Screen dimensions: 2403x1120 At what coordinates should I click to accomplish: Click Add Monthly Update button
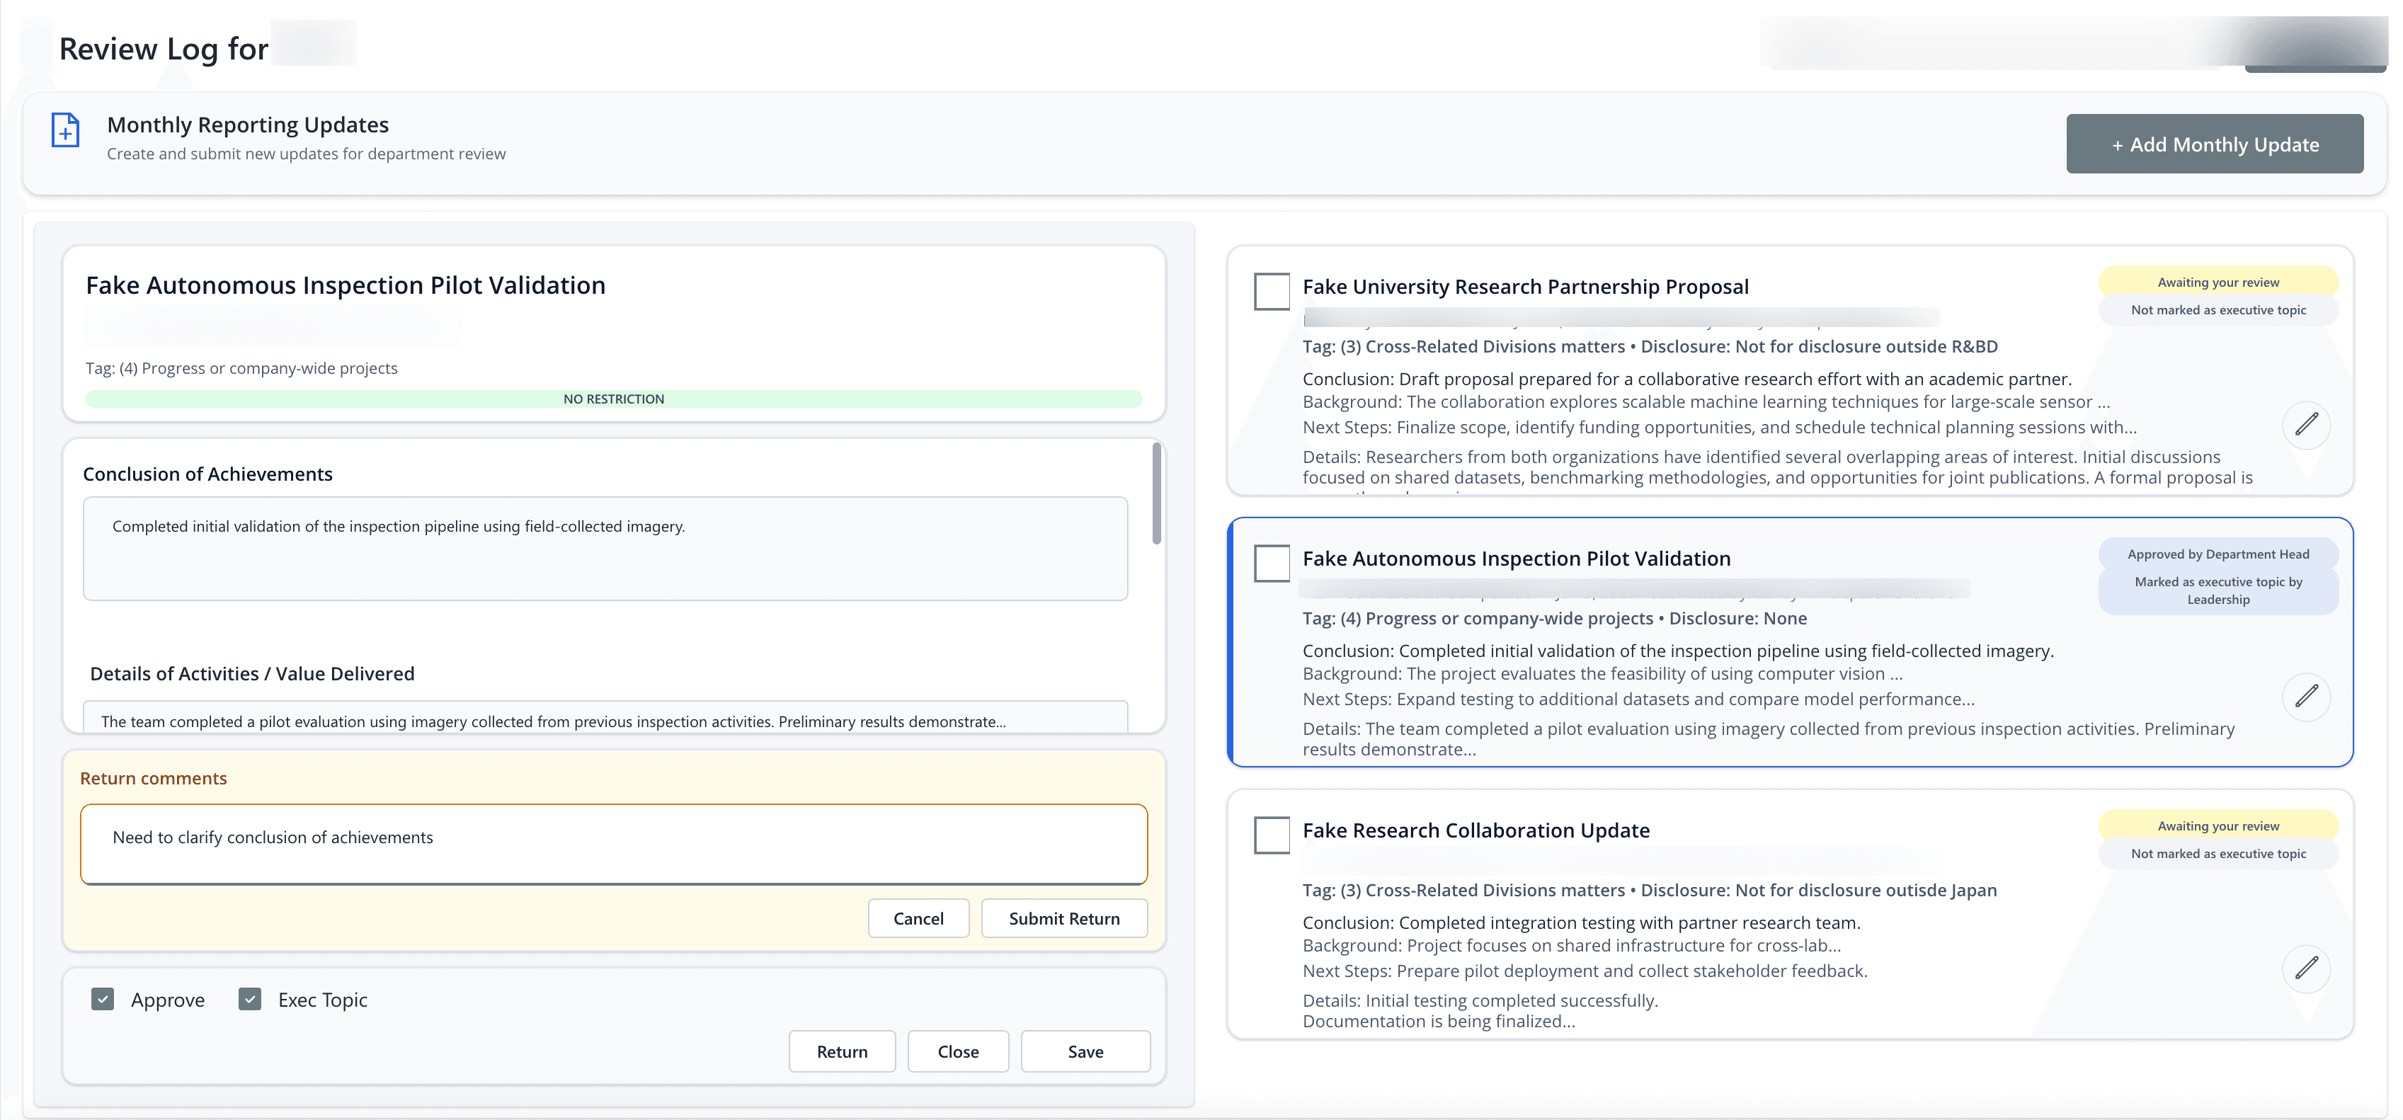[x=2215, y=144]
